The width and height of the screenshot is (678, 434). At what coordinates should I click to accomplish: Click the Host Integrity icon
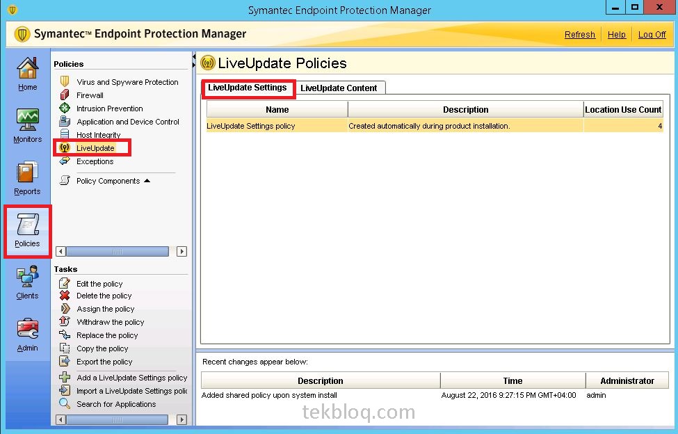65,134
